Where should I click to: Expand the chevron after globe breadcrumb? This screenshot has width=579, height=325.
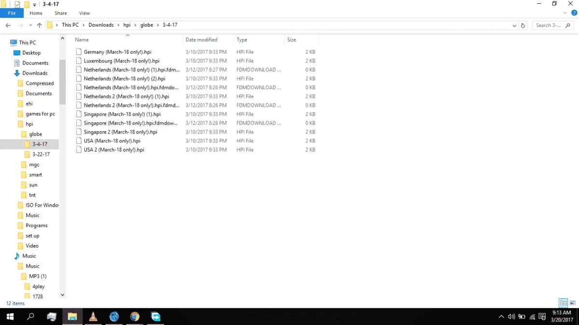click(158, 25)
